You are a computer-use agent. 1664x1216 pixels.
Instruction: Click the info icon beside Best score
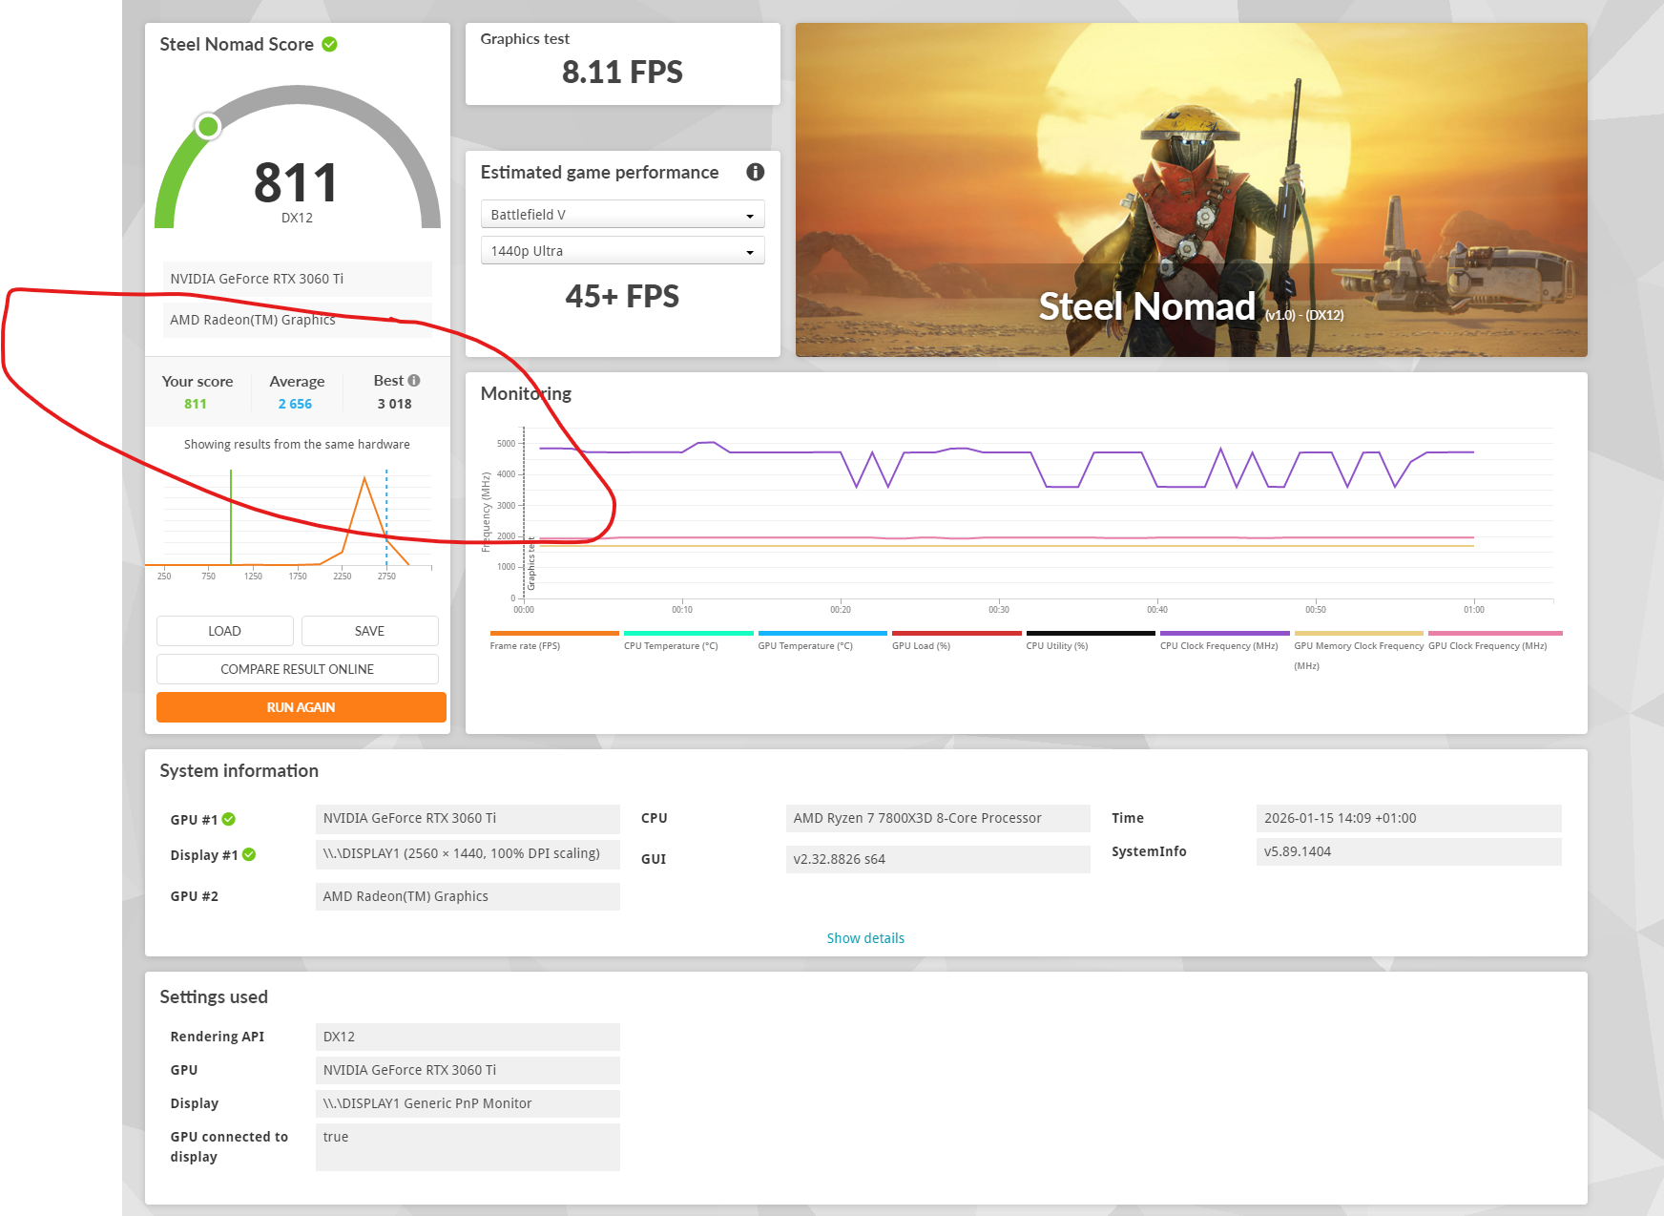(x=414, y=380)
